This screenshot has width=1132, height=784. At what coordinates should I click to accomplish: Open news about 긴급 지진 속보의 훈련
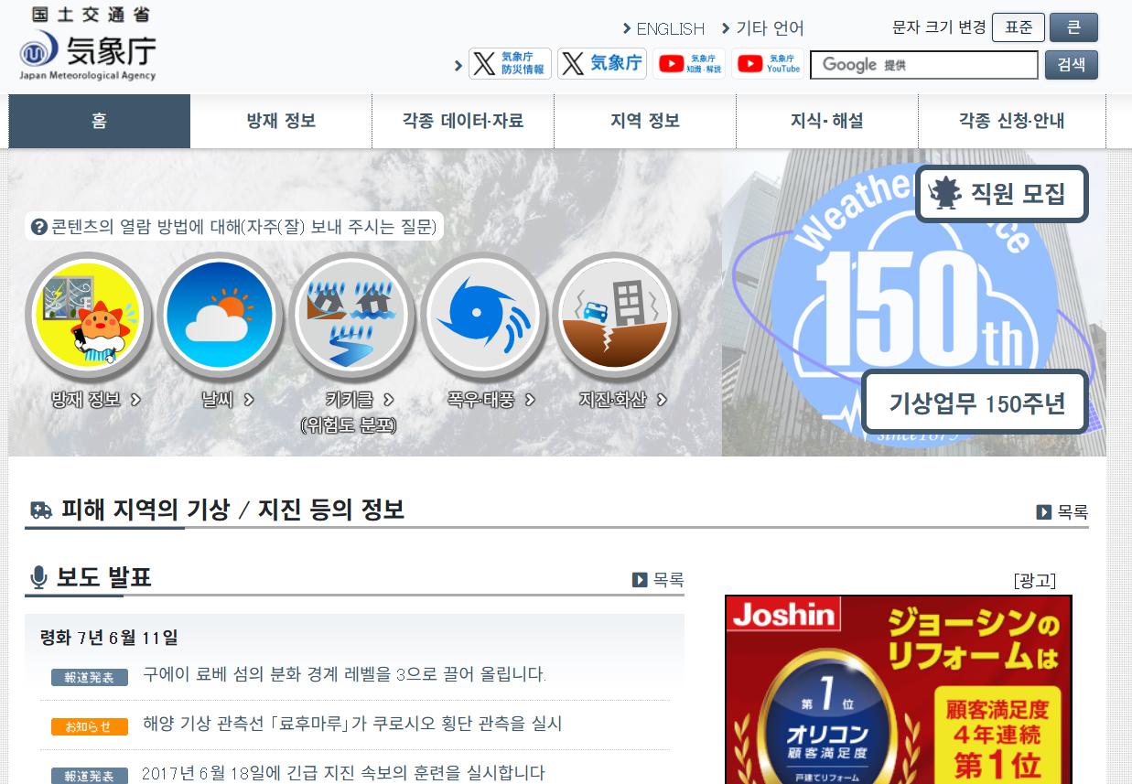tap(344, 773)
